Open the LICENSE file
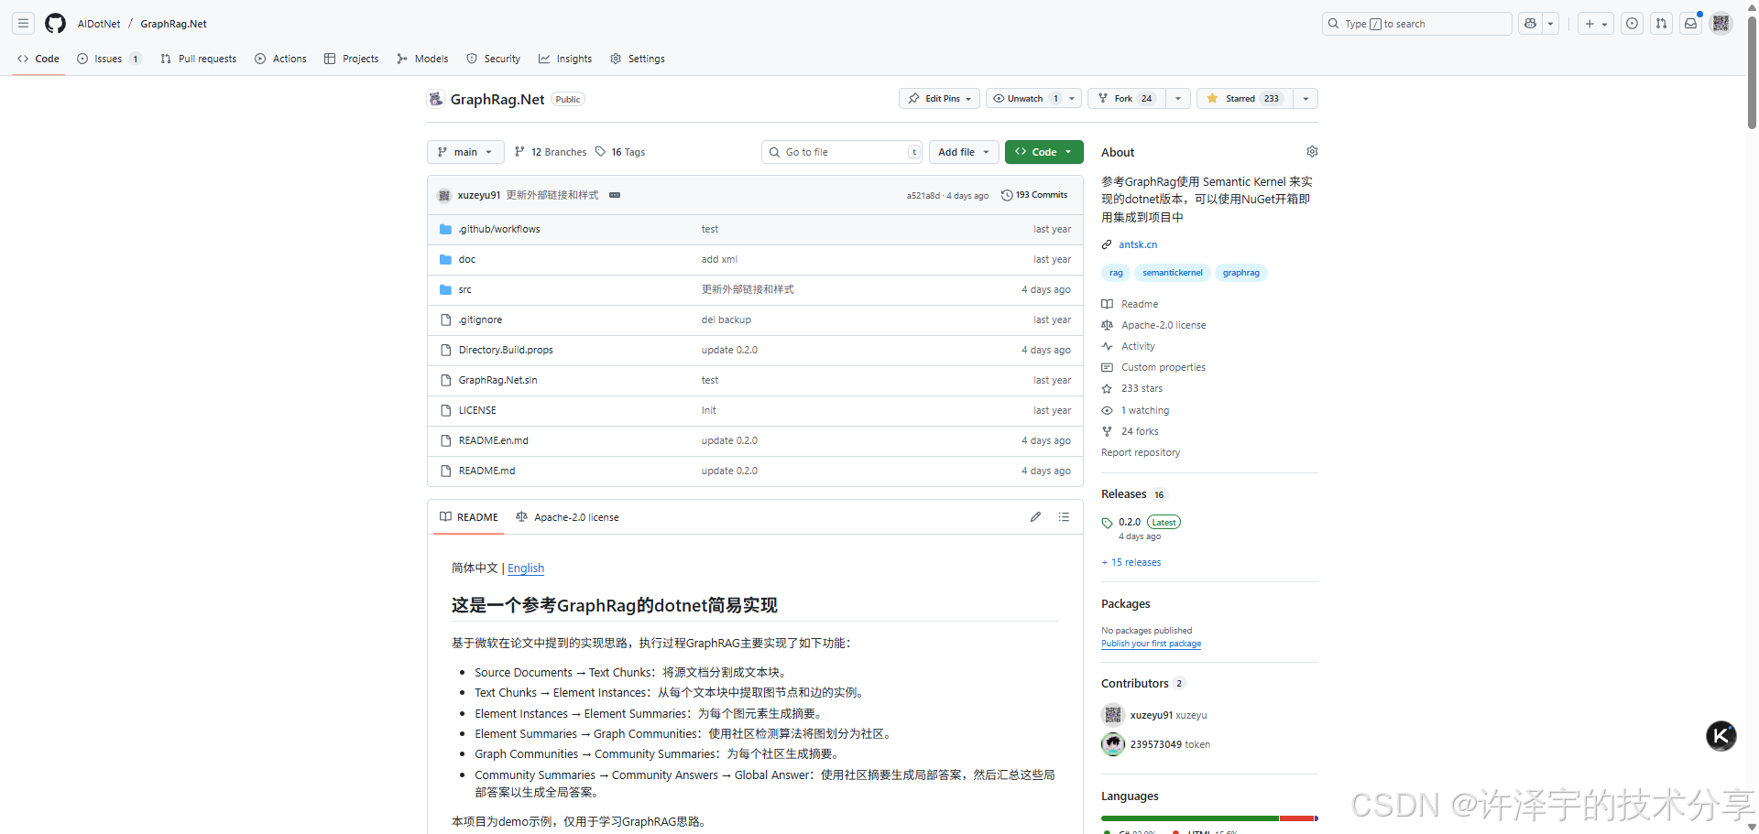 click(x=477, y=411)
